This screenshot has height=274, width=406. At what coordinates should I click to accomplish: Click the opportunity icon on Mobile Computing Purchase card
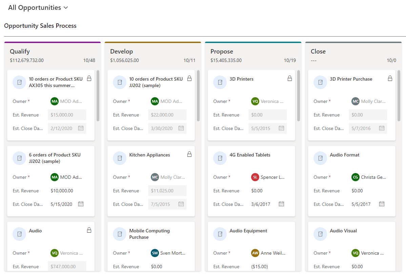point(120,234)
